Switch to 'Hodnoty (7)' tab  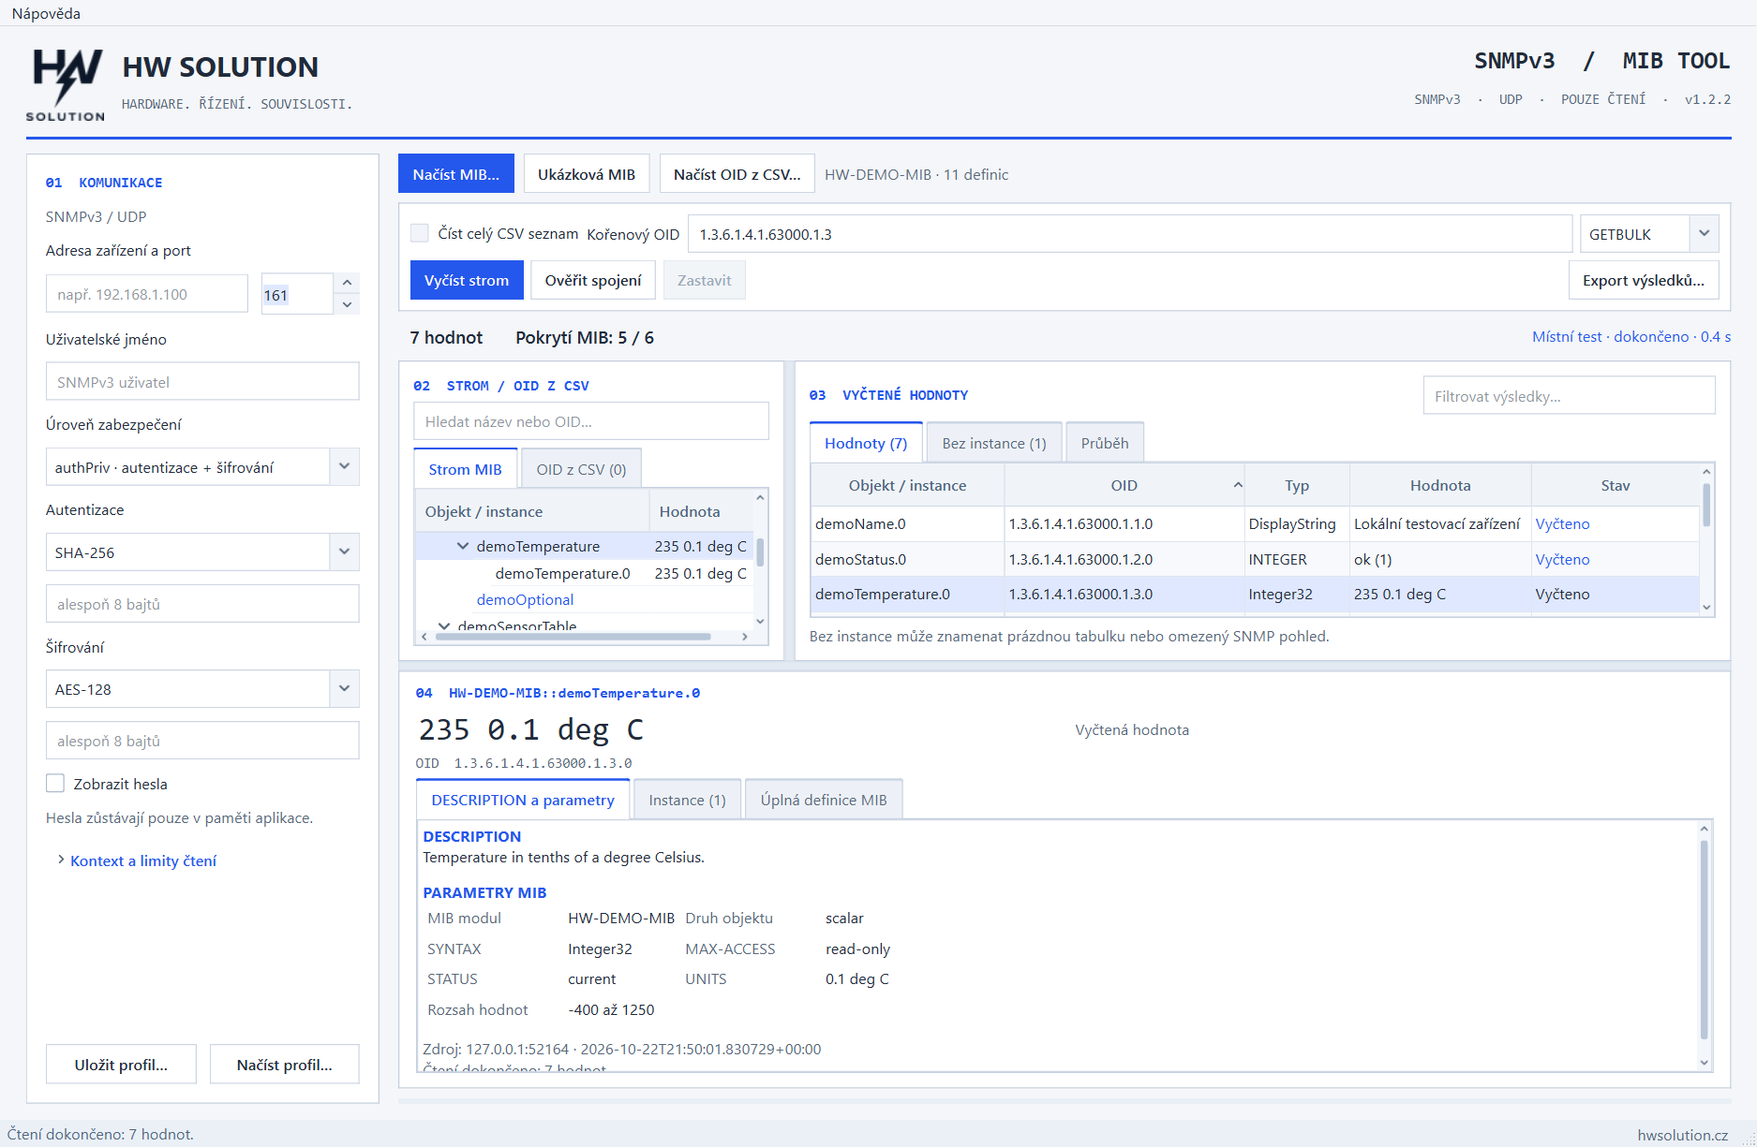pos(866,443)
